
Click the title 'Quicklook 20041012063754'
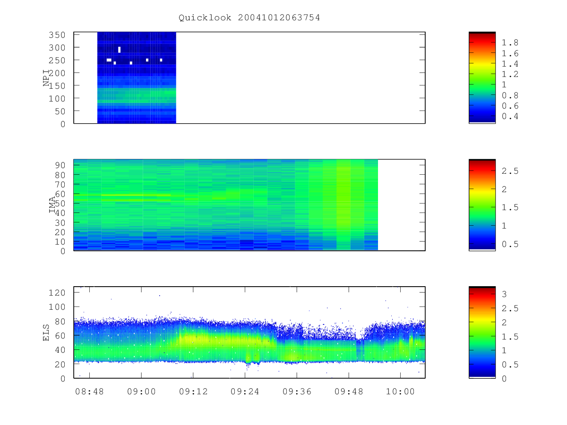point(249,18)
